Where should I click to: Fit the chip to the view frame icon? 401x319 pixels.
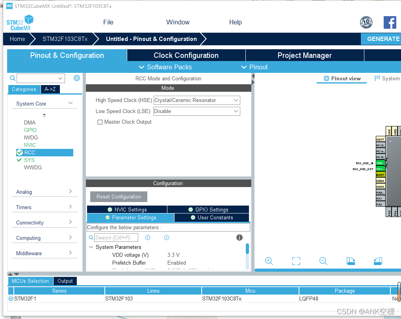pyautogui.click(x=296, y=261)
